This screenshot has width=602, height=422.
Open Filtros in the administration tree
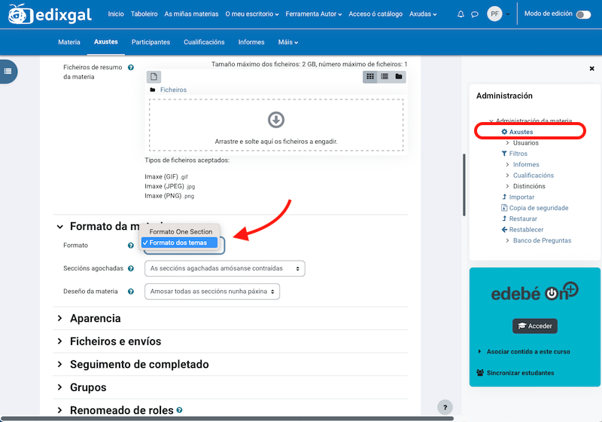pos(518,153)
